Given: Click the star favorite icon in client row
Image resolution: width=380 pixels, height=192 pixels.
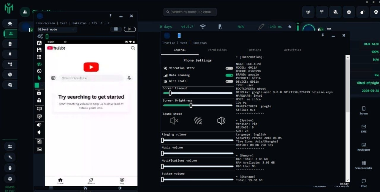Looking at the screenshot, I should pos(290,26).
